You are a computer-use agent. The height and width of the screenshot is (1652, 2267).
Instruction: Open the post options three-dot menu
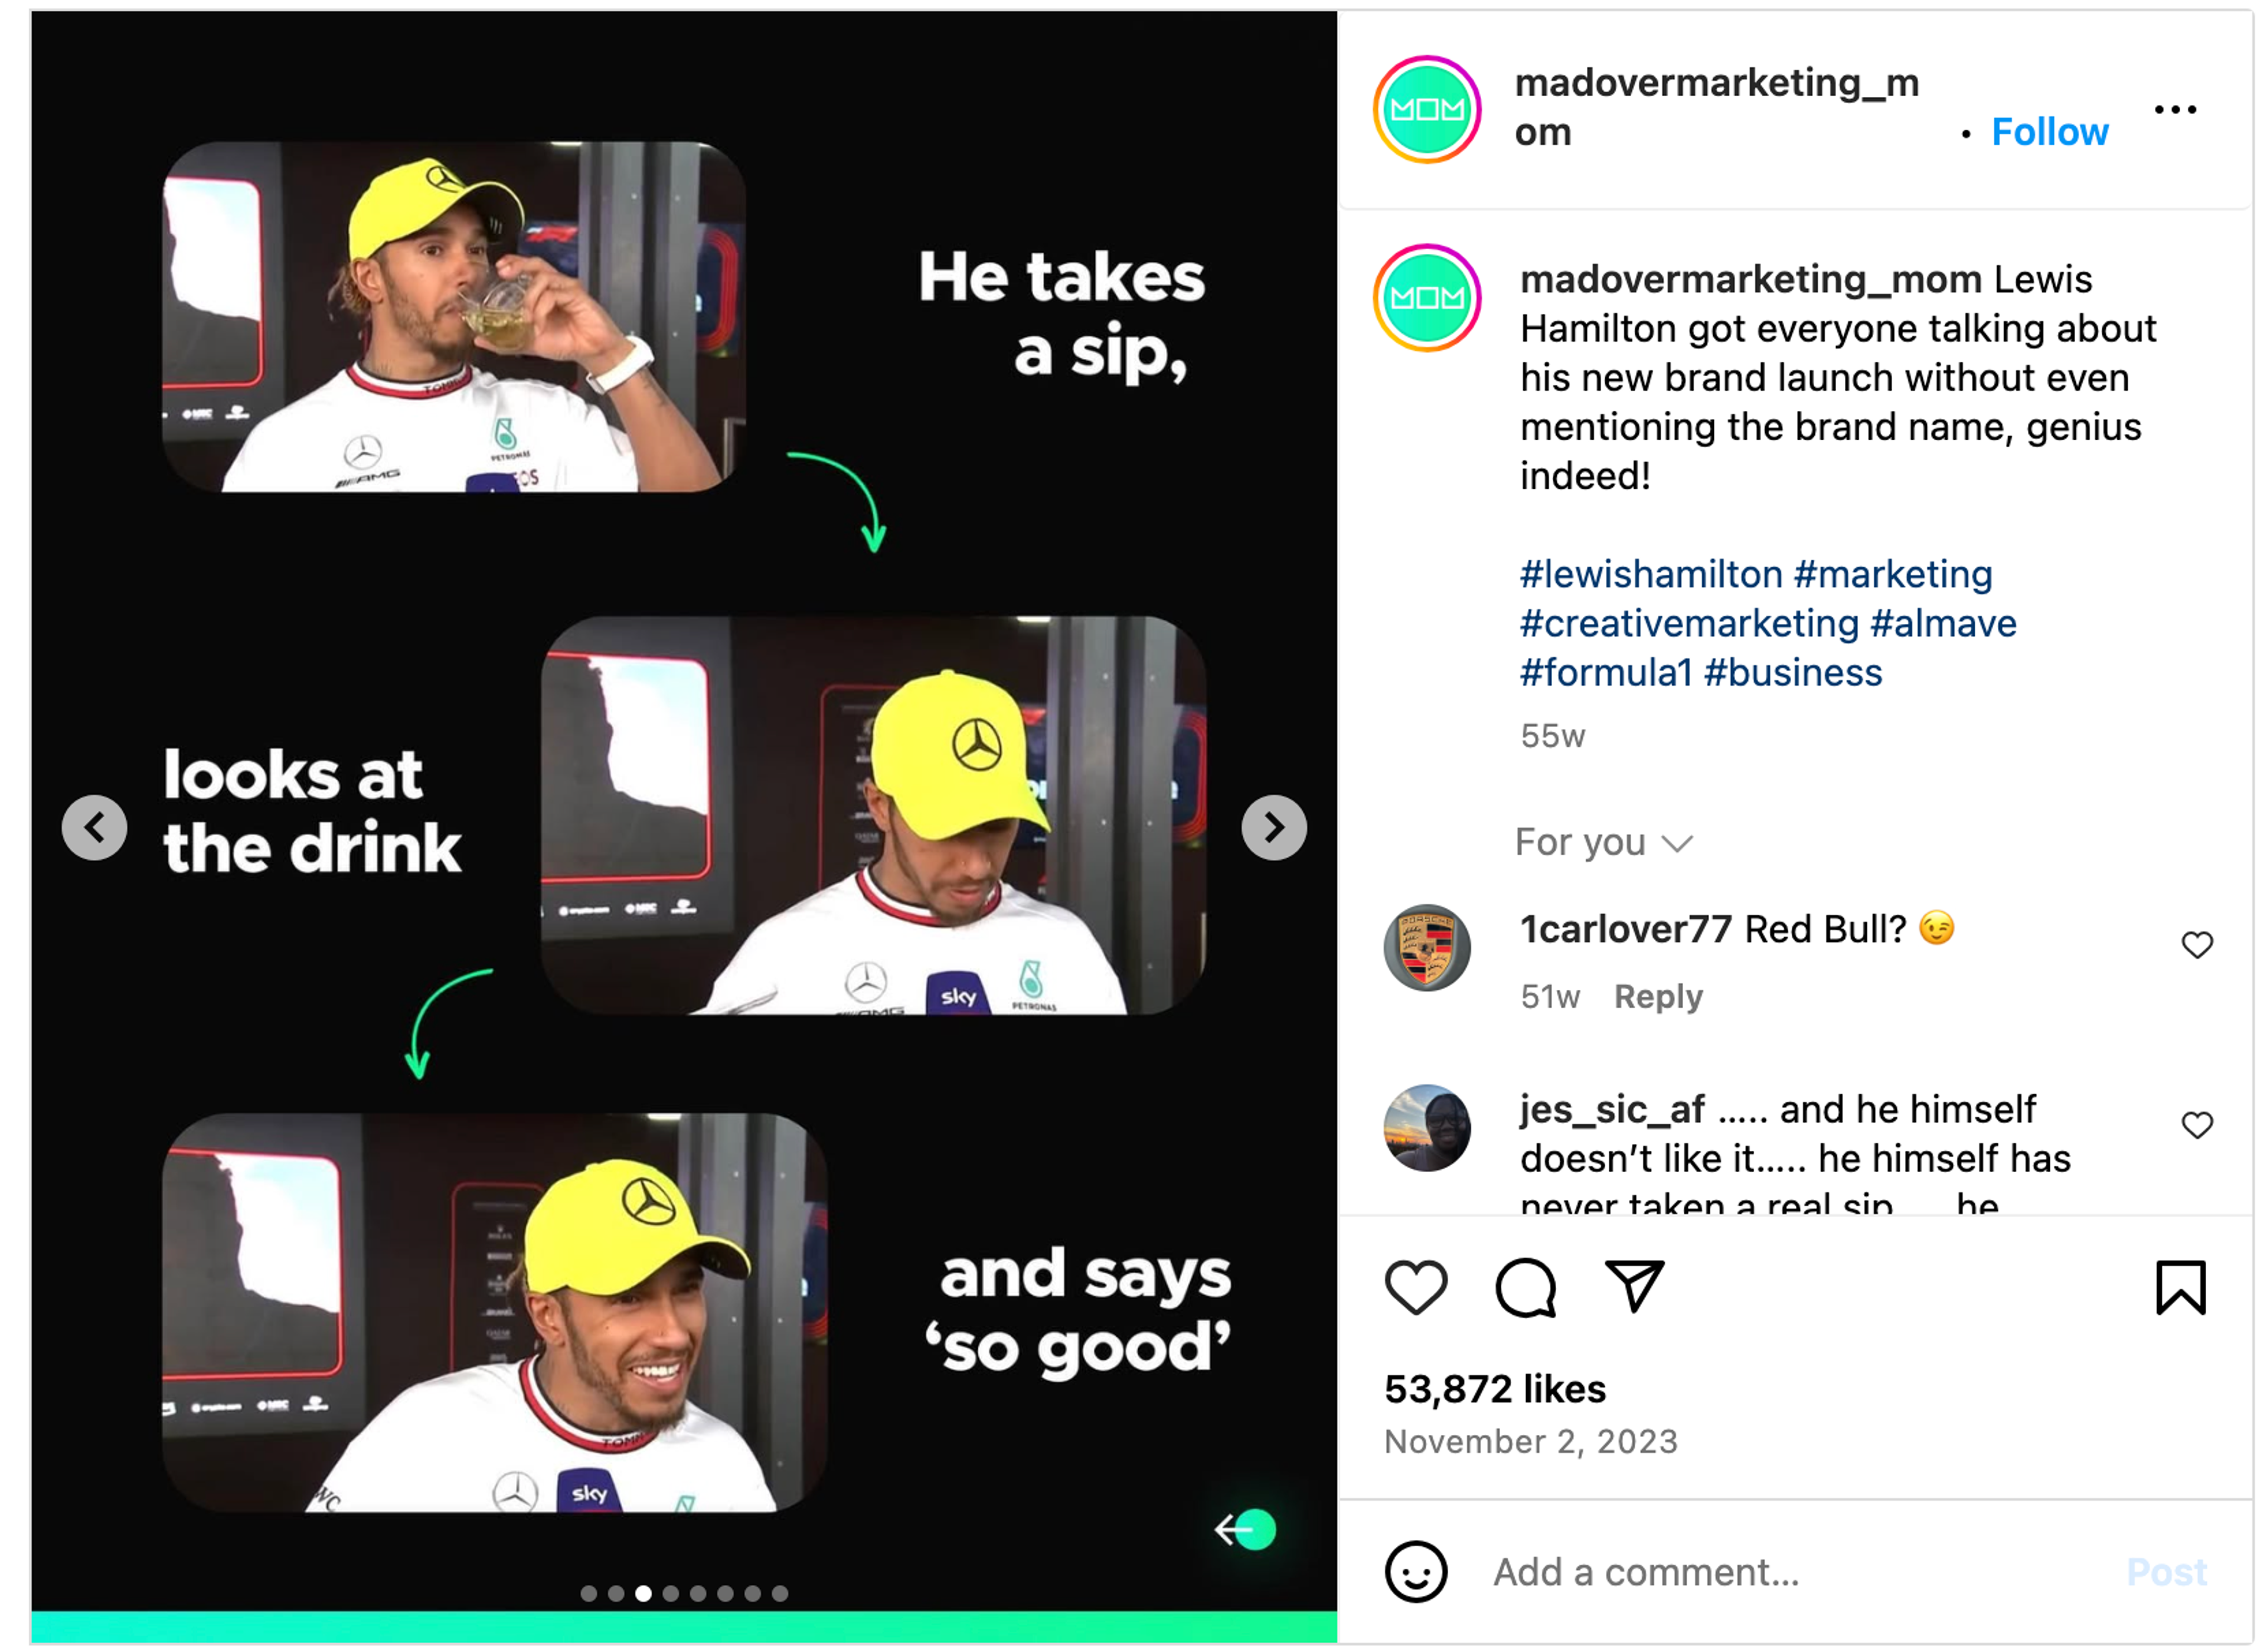coord(2177,110)
